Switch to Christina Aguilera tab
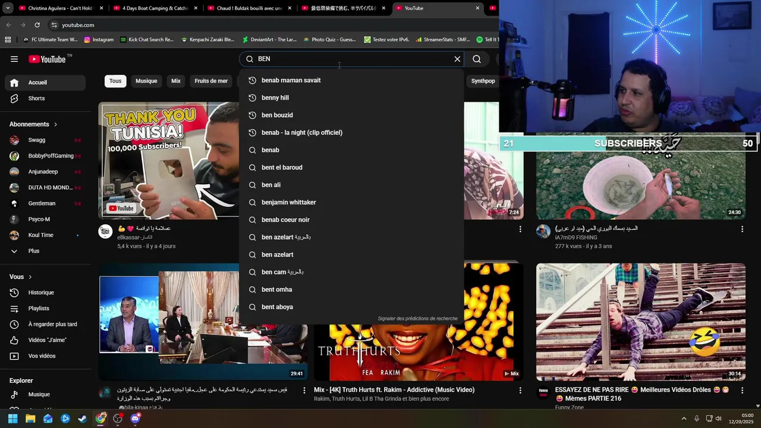Image resolution: width=761 pixels, height=428 pixels. pos(62,8)
